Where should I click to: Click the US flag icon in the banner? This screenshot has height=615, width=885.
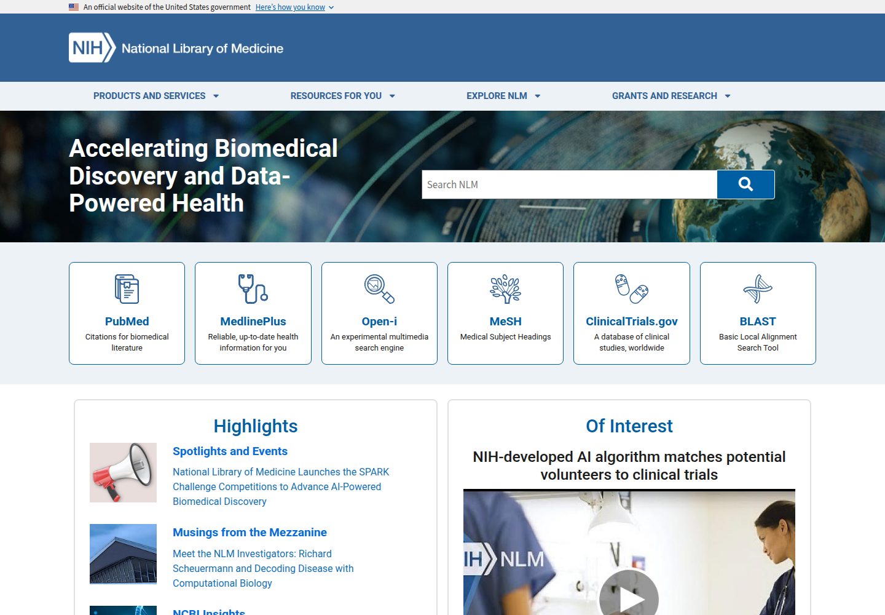click(74, 7)
